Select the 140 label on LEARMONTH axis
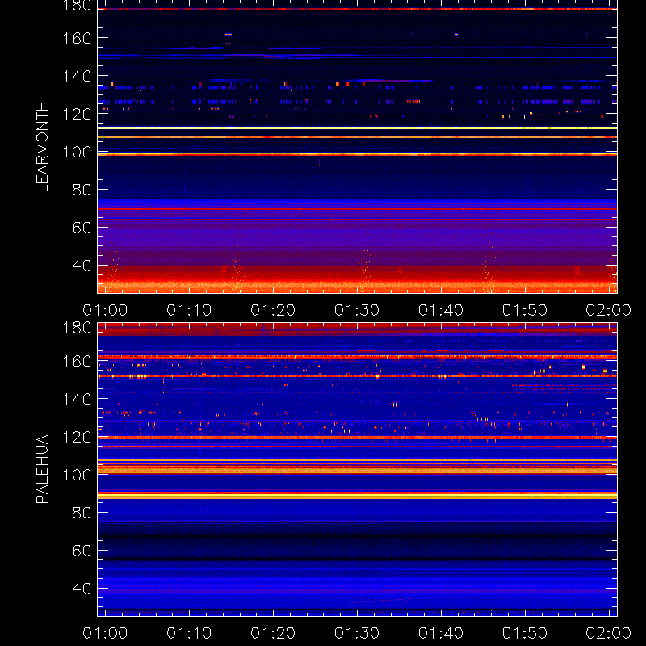Image resolution: width=646 pixels, height=646 pixels. click(x=77, y=76)
